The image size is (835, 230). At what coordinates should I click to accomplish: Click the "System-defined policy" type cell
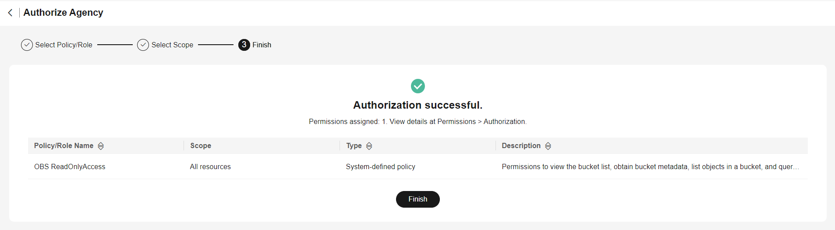click(x=380, y=166)
